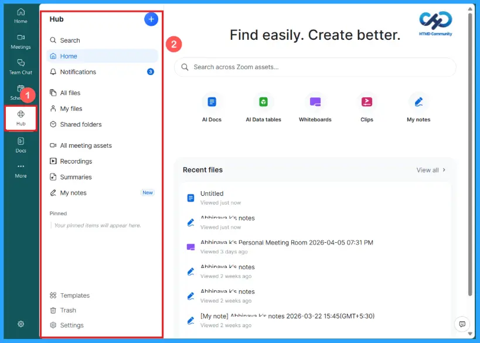The height and width of the screenshot is (343, 480).
Task: Open Summaries
Action: pyautogui.click(x=102, y=177)
